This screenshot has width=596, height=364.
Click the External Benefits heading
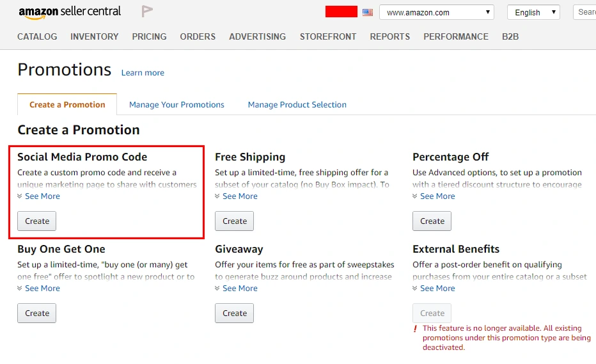tap(456, 249)
